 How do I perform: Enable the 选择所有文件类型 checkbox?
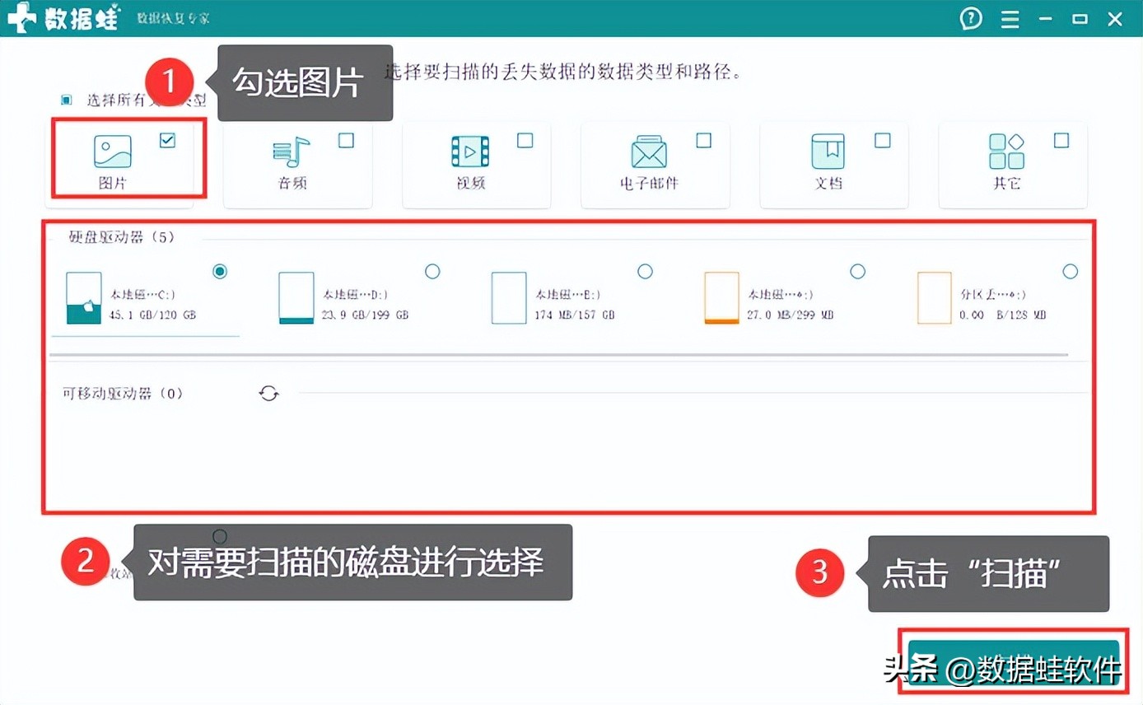click(x=65, y=99)
